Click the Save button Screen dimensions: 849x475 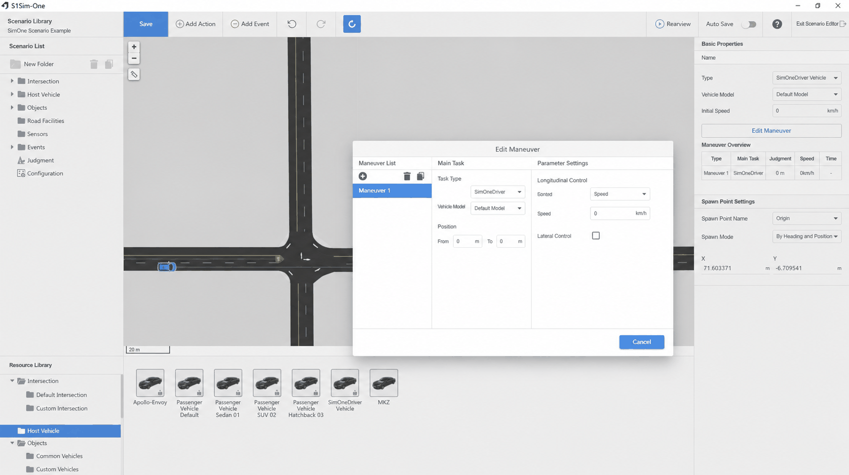pyautogui.click(x=146, y=24)
